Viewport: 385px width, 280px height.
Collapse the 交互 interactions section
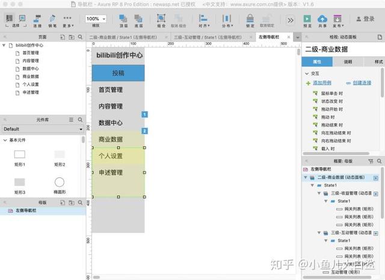(307, 73)
